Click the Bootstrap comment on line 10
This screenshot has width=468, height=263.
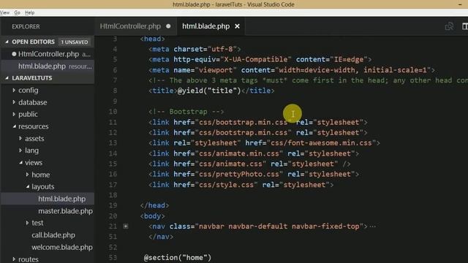186,112
